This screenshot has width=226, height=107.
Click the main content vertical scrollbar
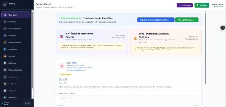point(205,48)
